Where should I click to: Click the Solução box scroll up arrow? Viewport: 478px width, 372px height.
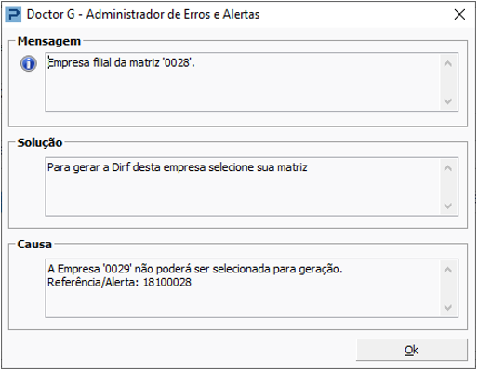[447, 168]
